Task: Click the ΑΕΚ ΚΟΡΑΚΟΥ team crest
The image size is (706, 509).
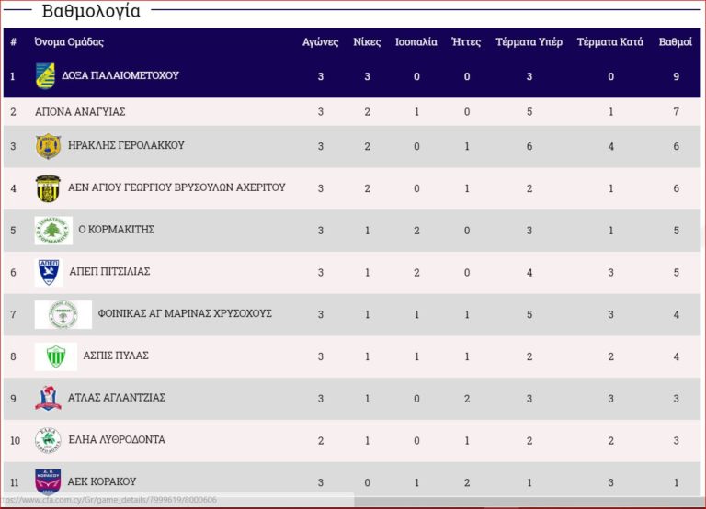Action: pos(48,481)
